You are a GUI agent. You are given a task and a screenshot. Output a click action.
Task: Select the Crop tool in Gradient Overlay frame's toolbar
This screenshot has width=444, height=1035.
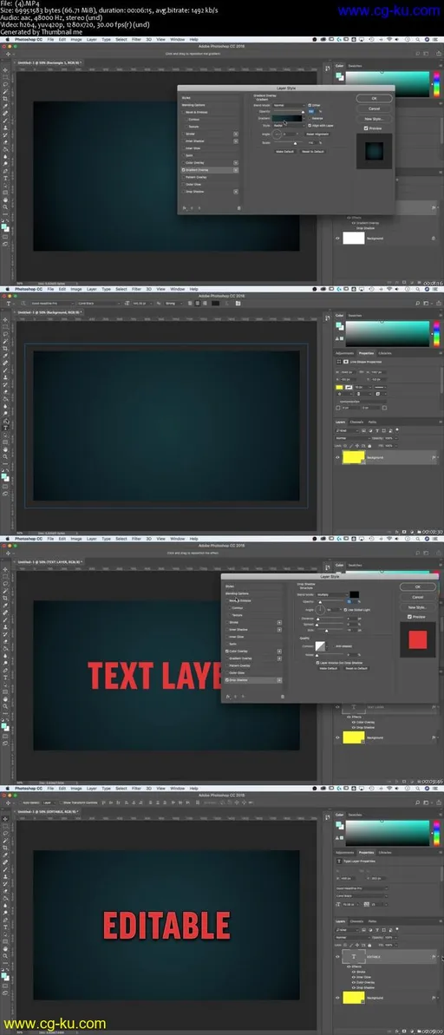(6, 98)
